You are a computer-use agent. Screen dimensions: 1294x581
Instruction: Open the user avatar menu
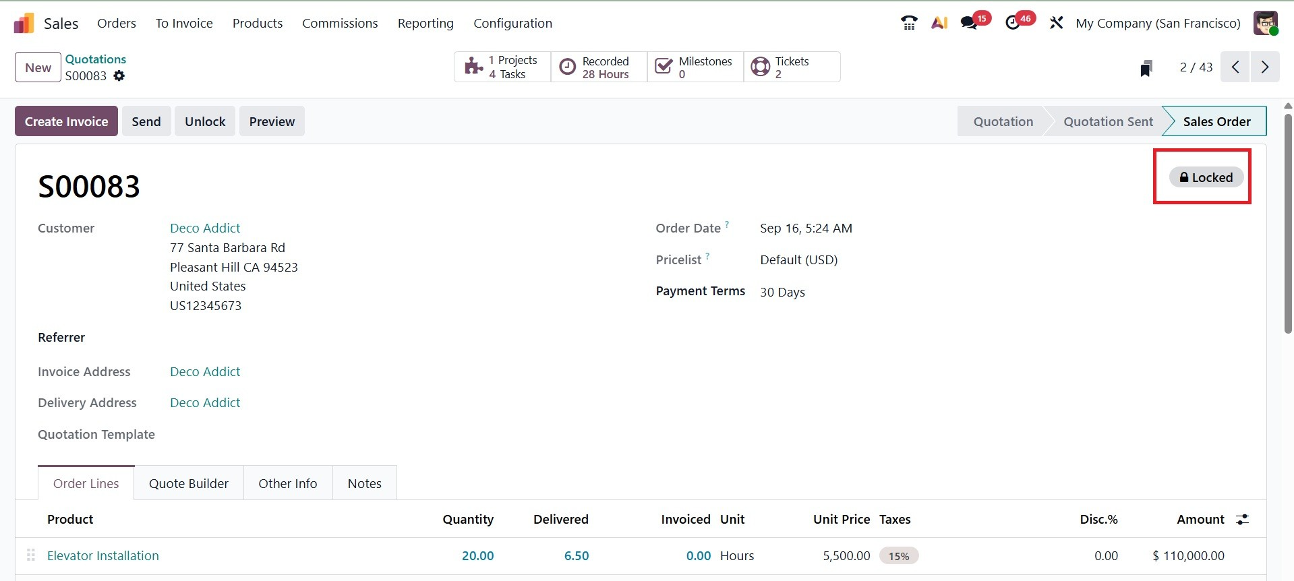[x=1266, y=23]
